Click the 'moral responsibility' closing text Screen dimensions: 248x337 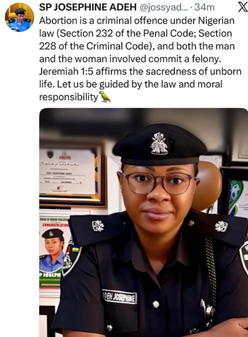tap(130, 90)
